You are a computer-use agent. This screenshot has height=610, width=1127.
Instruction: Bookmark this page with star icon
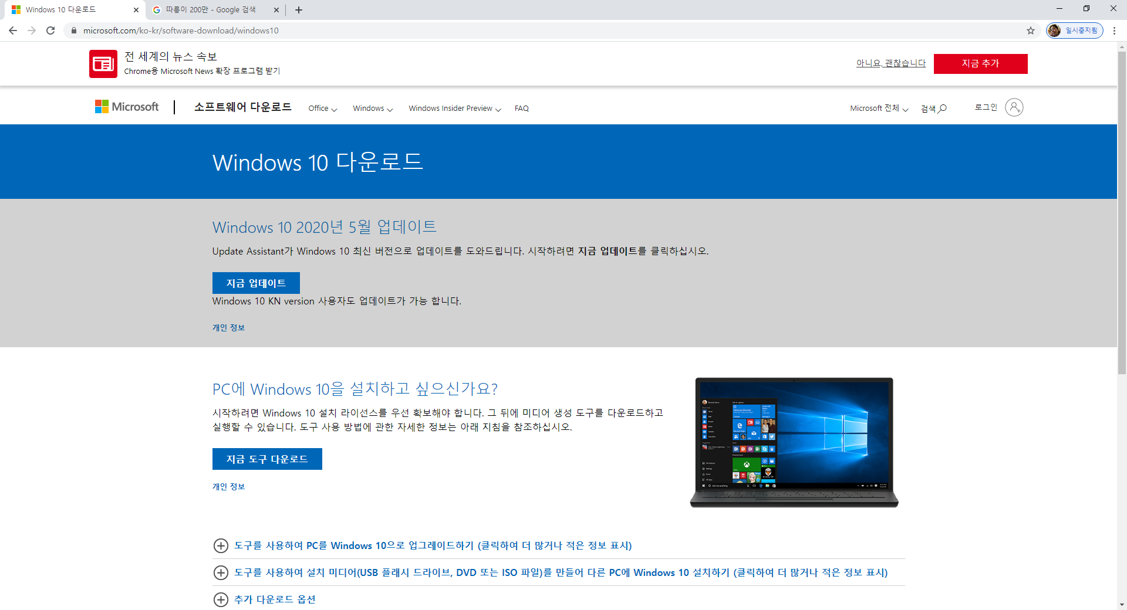pyautogui.click(x=1031, y=30)
